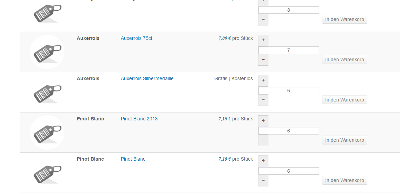The width and height of the screenshot is (400, 194).
Task: Click the top row's product tag image
Action: [x=47, y=13]
